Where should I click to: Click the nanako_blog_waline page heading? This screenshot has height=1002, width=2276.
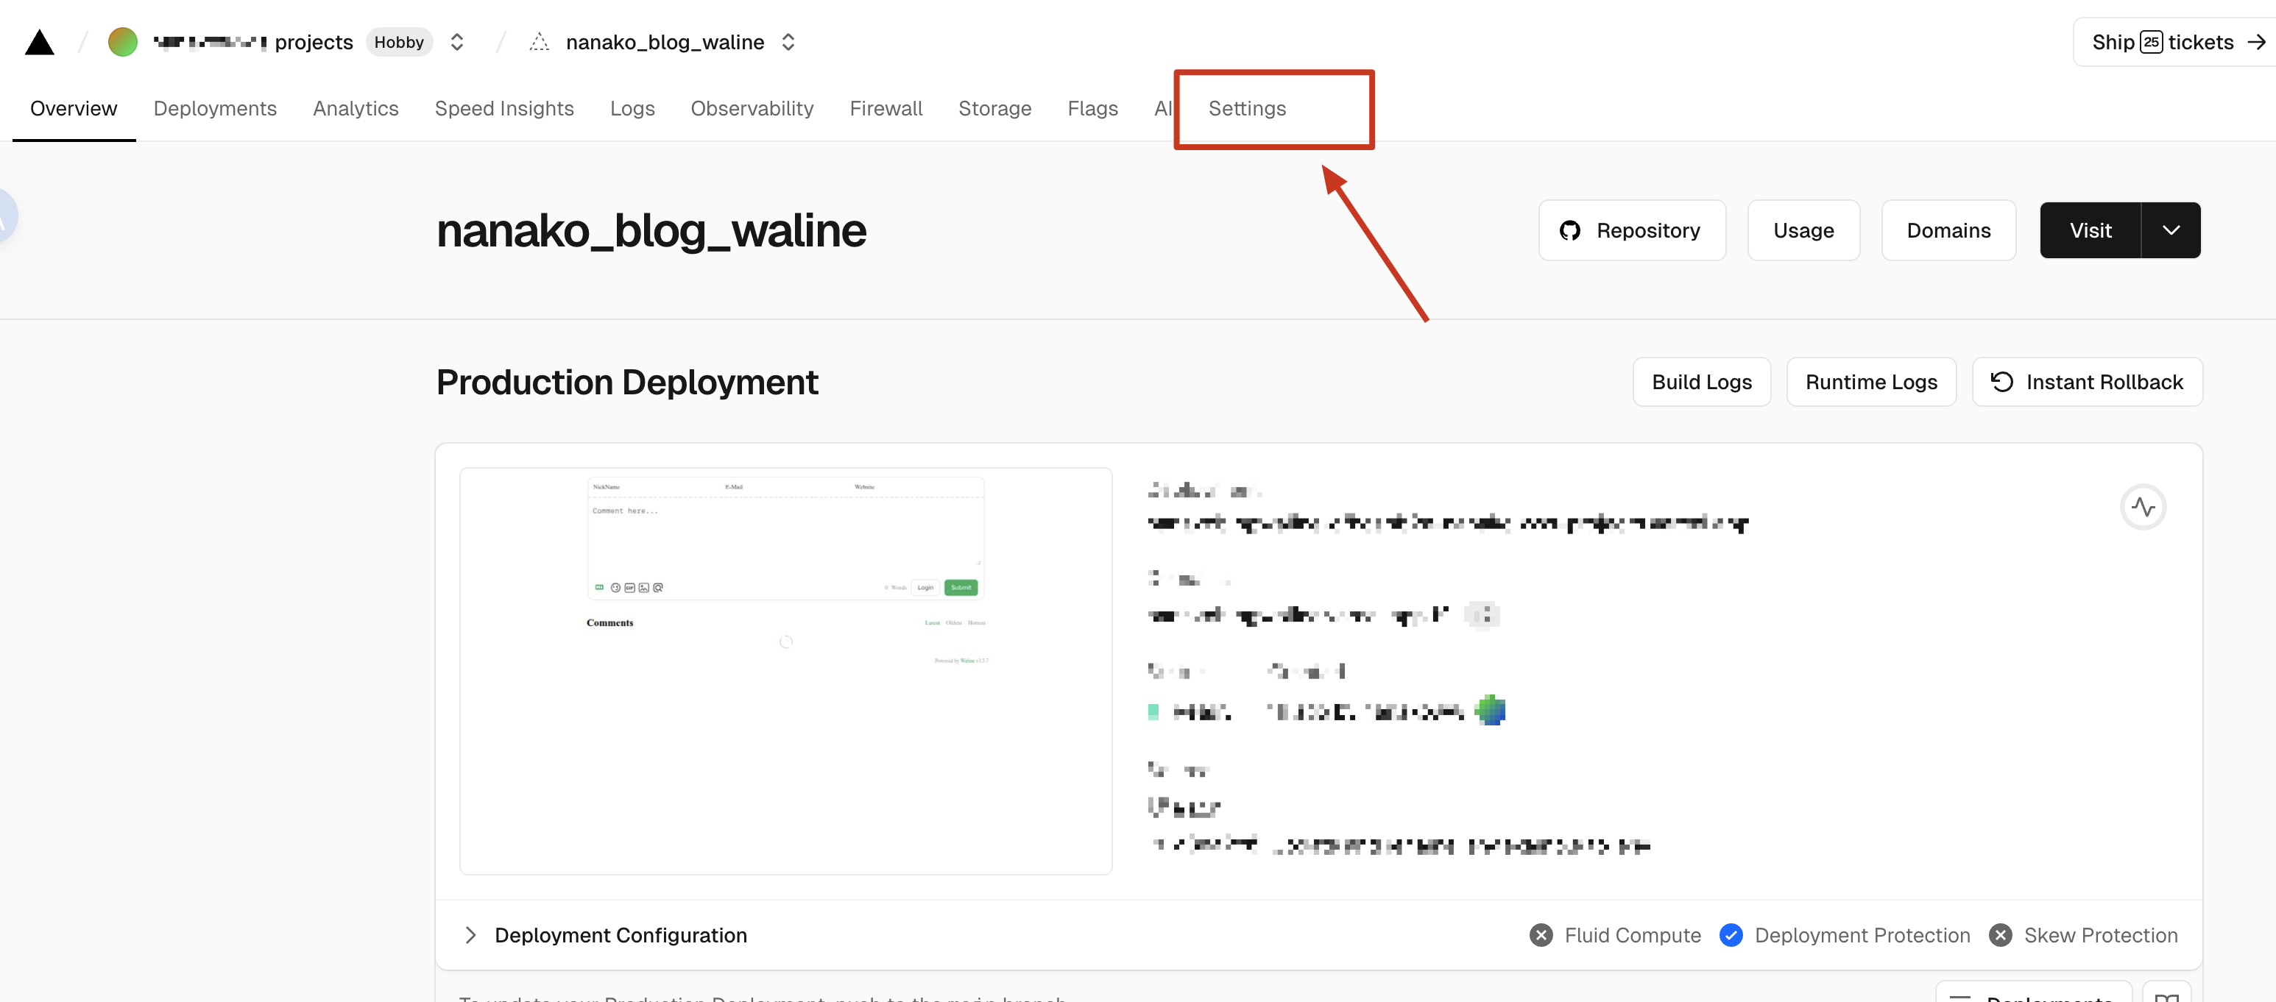[651, 230]
